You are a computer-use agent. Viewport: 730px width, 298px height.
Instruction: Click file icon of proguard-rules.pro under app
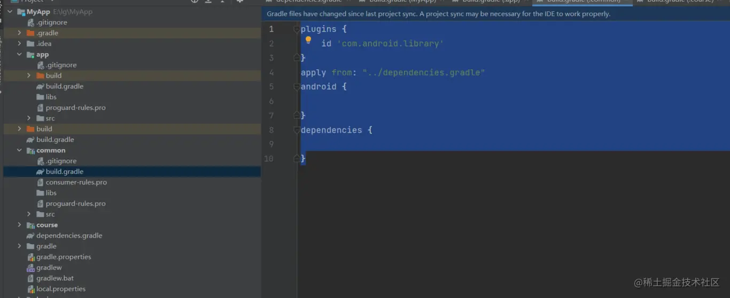41,108
